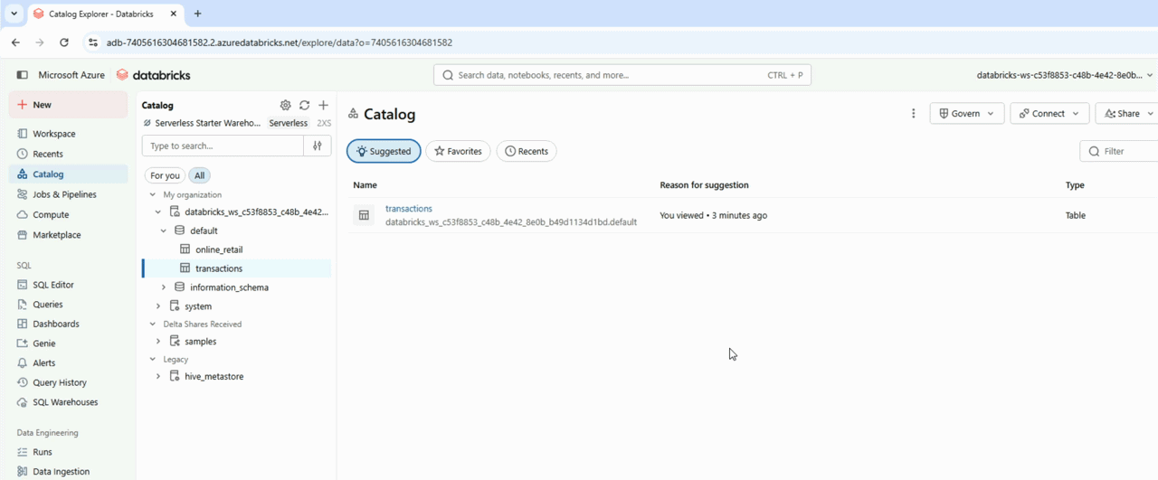Open Catalog in sidebar

coord(68,174)
